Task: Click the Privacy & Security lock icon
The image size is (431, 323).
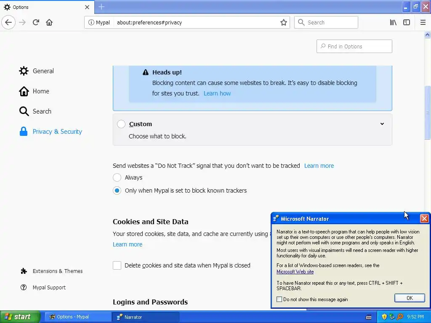Action: coord(24,131)
